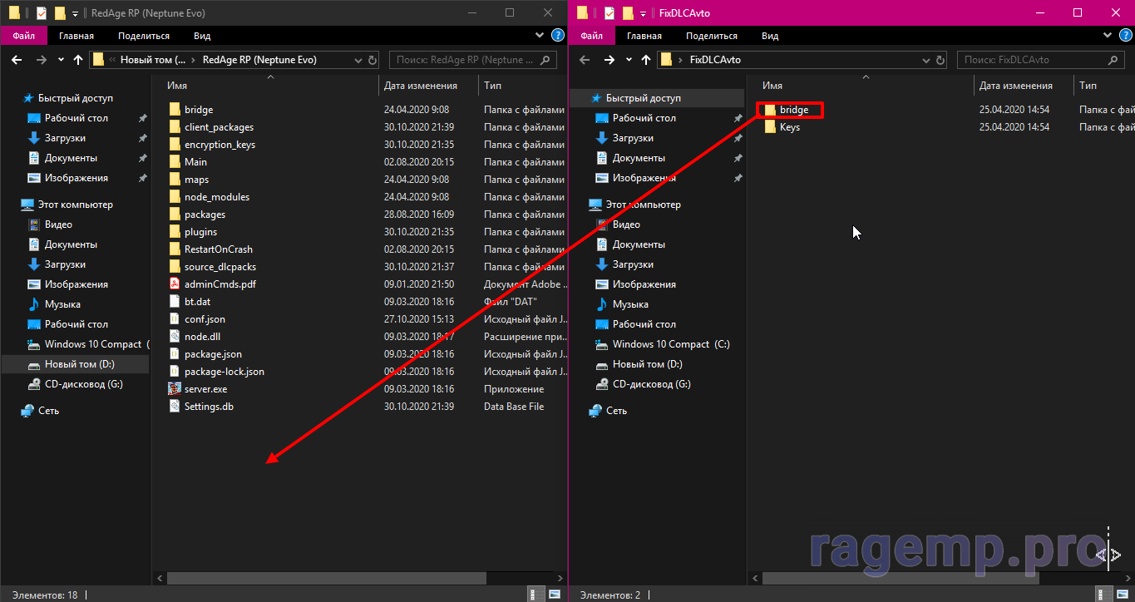Expand ribbon in RedAge RP window
This screenshot has height=602, width=1135.
(x=541, y=35)
